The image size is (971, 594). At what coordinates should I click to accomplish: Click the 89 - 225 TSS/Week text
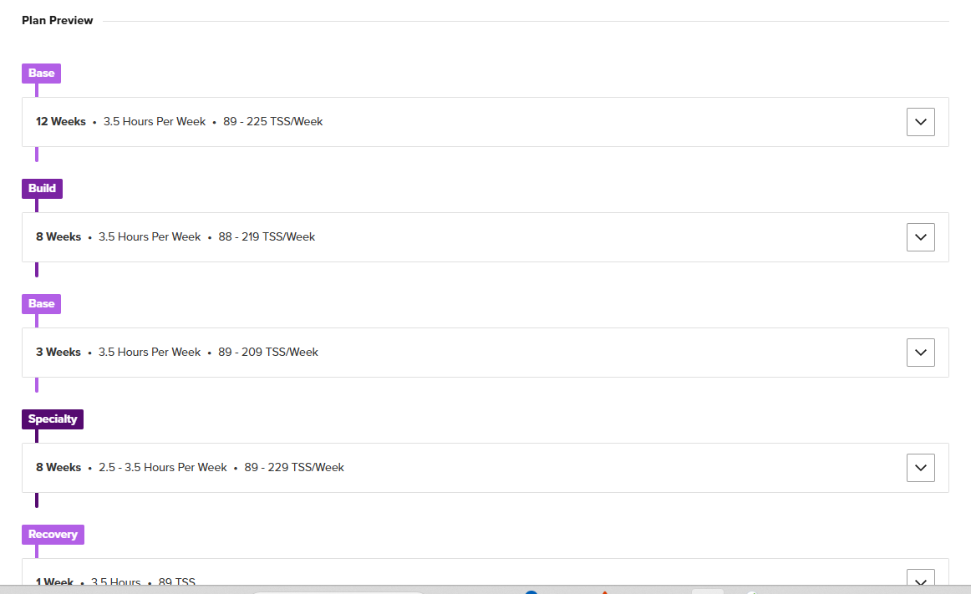coord(273,121)
